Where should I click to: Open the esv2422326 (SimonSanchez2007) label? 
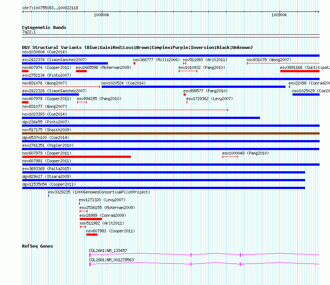[x=55, y=91]
